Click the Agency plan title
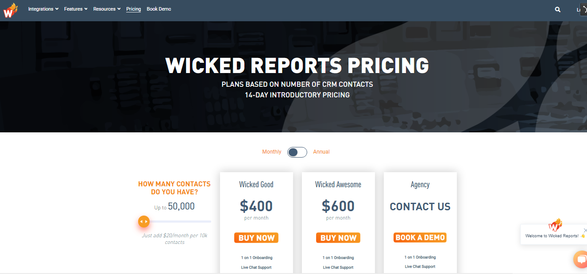Viewport: 587px width, 274px height. click(x=420, y=185)
